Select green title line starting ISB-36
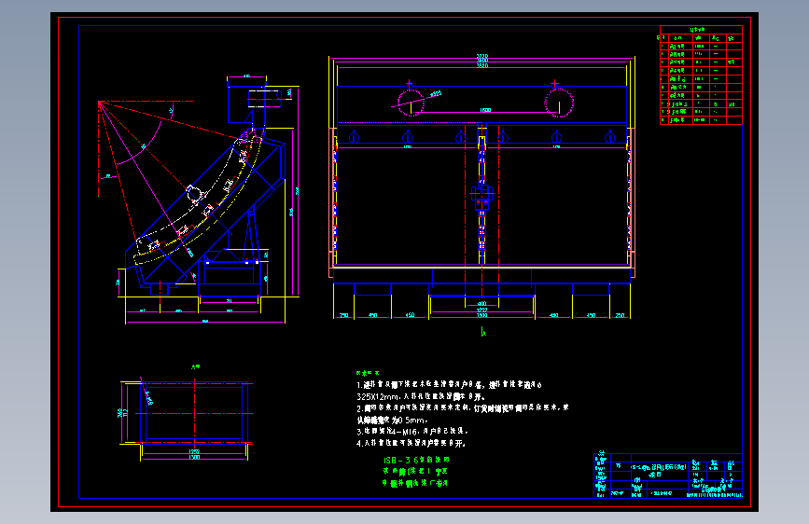This screenshot has height=524, width=809. 416,460
